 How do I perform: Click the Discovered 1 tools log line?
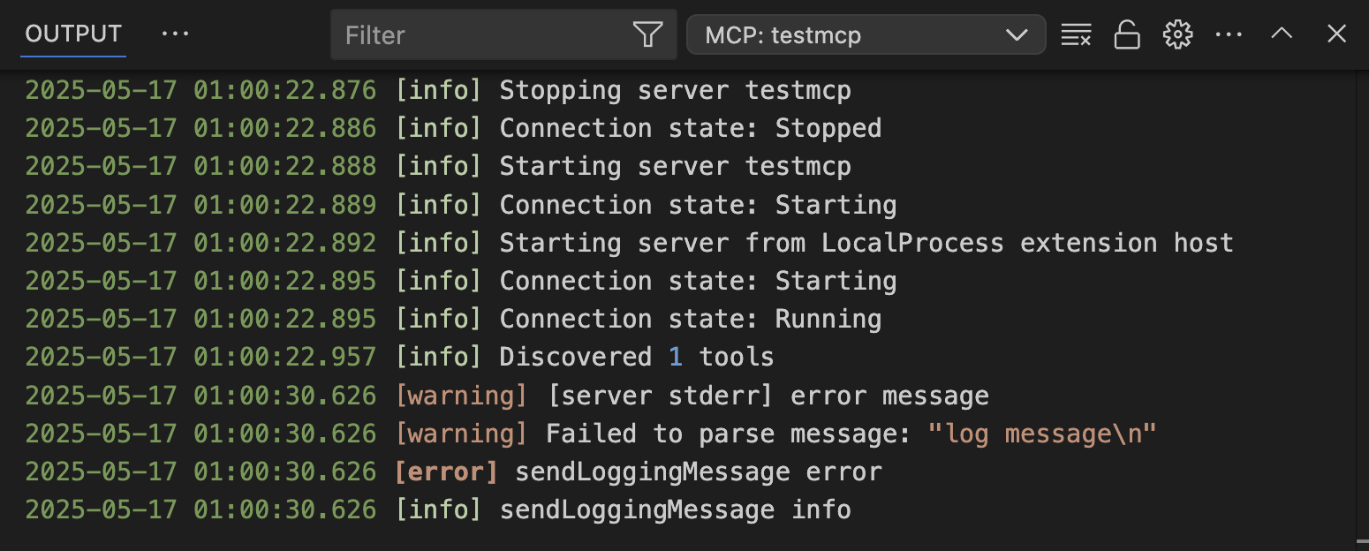point(399,358)
